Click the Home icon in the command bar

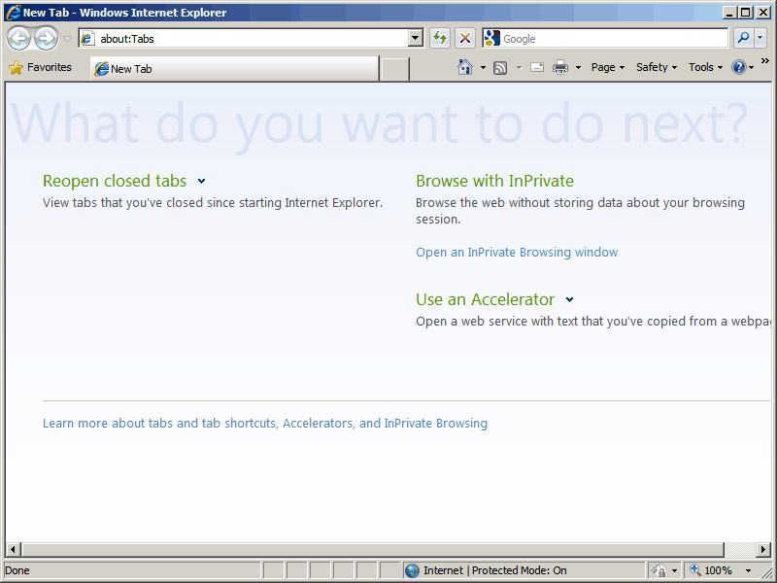click(465, 67)
